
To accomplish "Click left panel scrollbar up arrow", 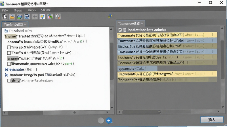I will (111, 29).
